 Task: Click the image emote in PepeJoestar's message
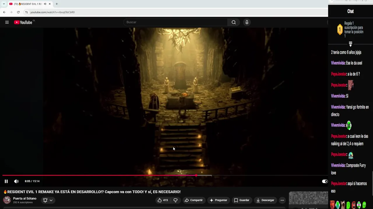pyautogui.click(x=351, y=85)
